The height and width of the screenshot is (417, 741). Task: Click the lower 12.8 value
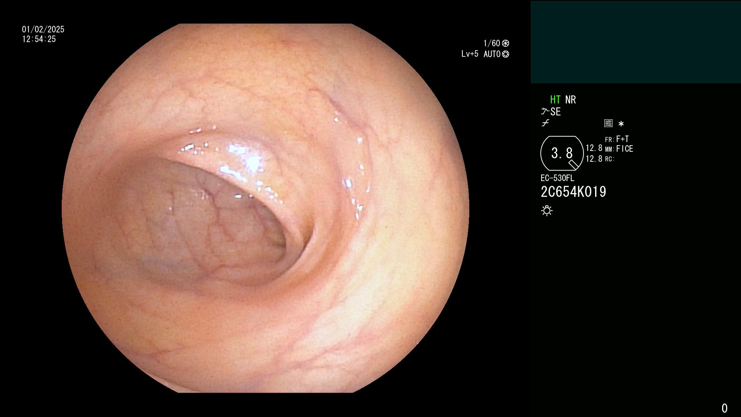click(x=594, y=159)
